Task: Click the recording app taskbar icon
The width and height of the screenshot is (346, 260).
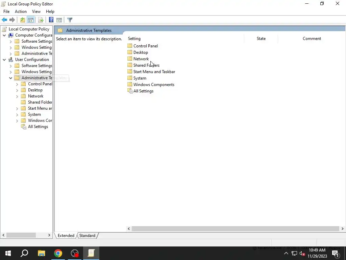Action: [75, 253]
